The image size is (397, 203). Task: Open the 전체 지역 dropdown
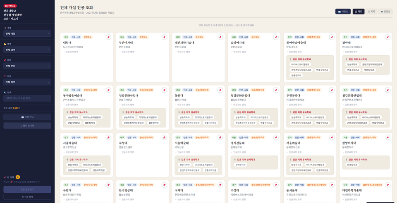coord(27,82)
